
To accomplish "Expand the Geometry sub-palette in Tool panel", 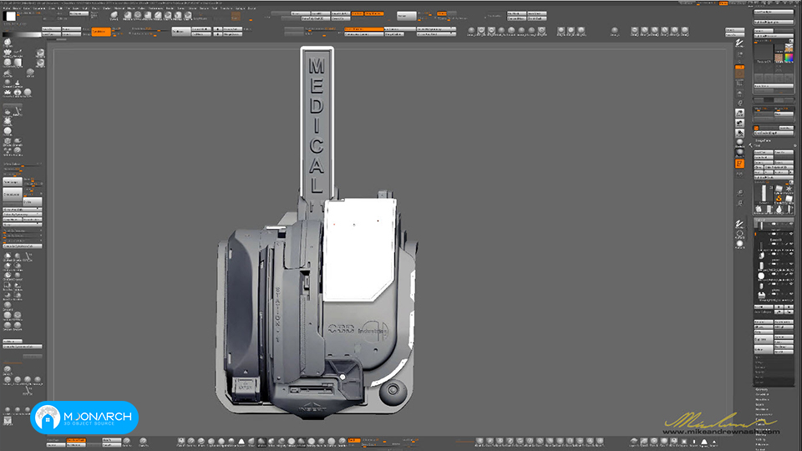I will (x=762, y=390).
